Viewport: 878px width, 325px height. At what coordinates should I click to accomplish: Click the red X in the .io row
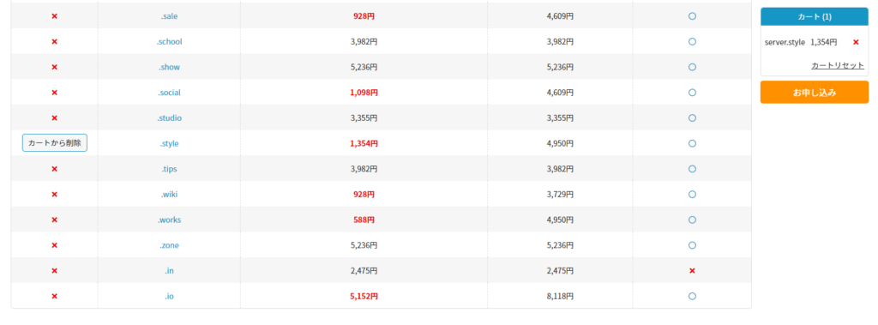pos(54,296)
